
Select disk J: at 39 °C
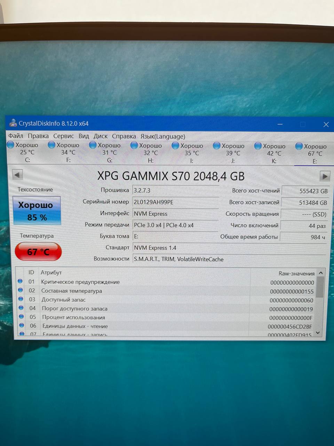(229, 153)
